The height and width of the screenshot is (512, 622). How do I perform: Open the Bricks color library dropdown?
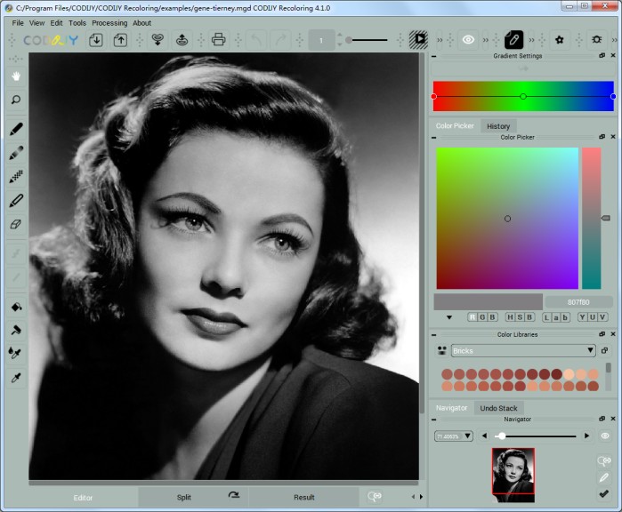(x=522, y=351)
